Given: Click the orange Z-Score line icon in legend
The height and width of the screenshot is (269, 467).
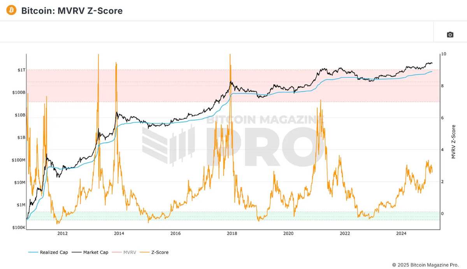Looking at the screenshot, I should 144,252.
